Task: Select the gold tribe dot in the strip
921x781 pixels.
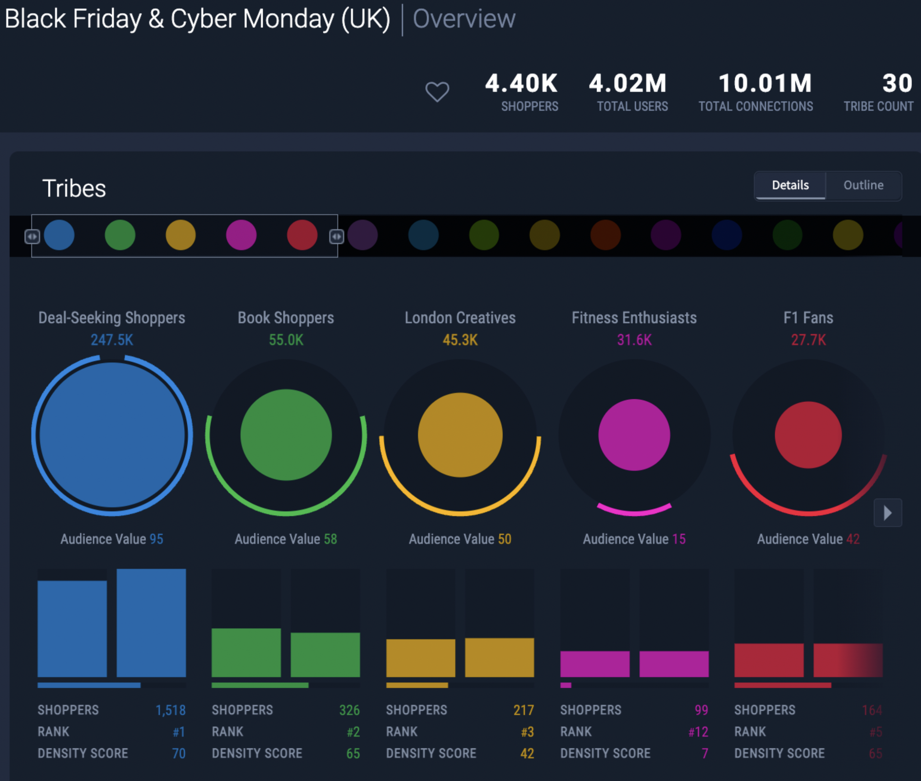Action: coord(181,235)
